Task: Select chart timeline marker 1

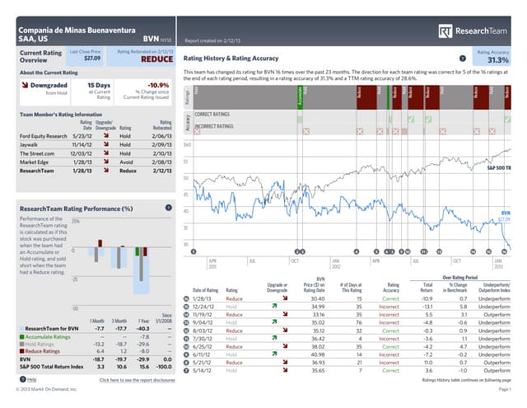Action: [194, 251]
